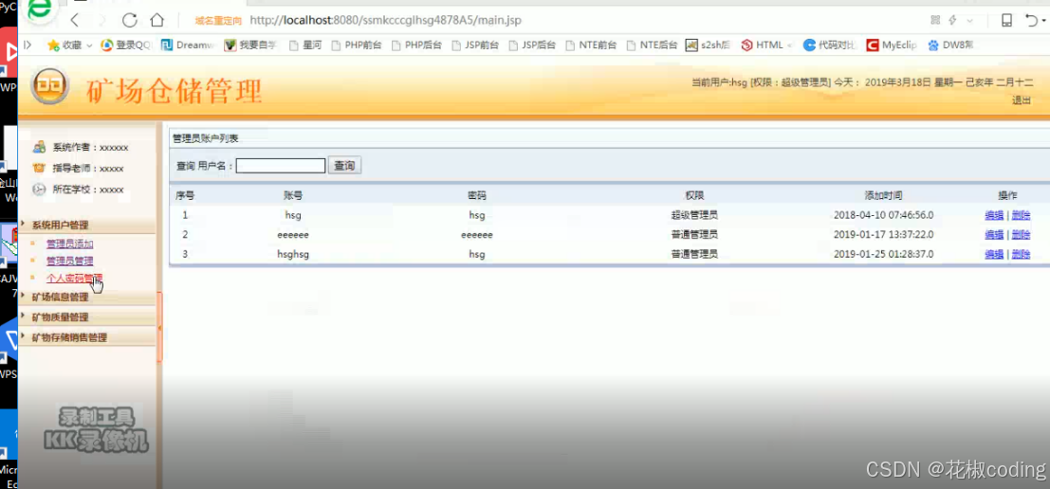Screen dimensions: 1050x489
Task: Reload the page with the refresh icon
Action: pos(129,20)
